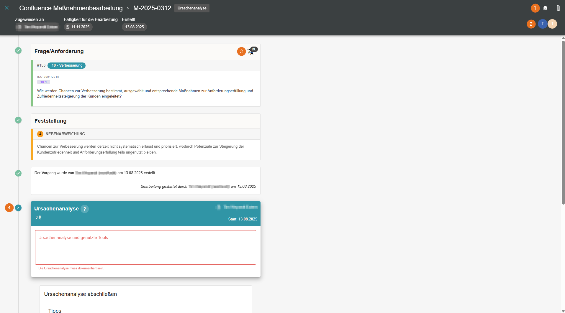Open the translate language icon marked DE
This screenshot has height=313, width=565.
point(251,52)
